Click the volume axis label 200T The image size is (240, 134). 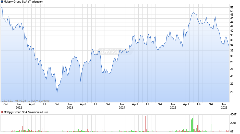233,123
